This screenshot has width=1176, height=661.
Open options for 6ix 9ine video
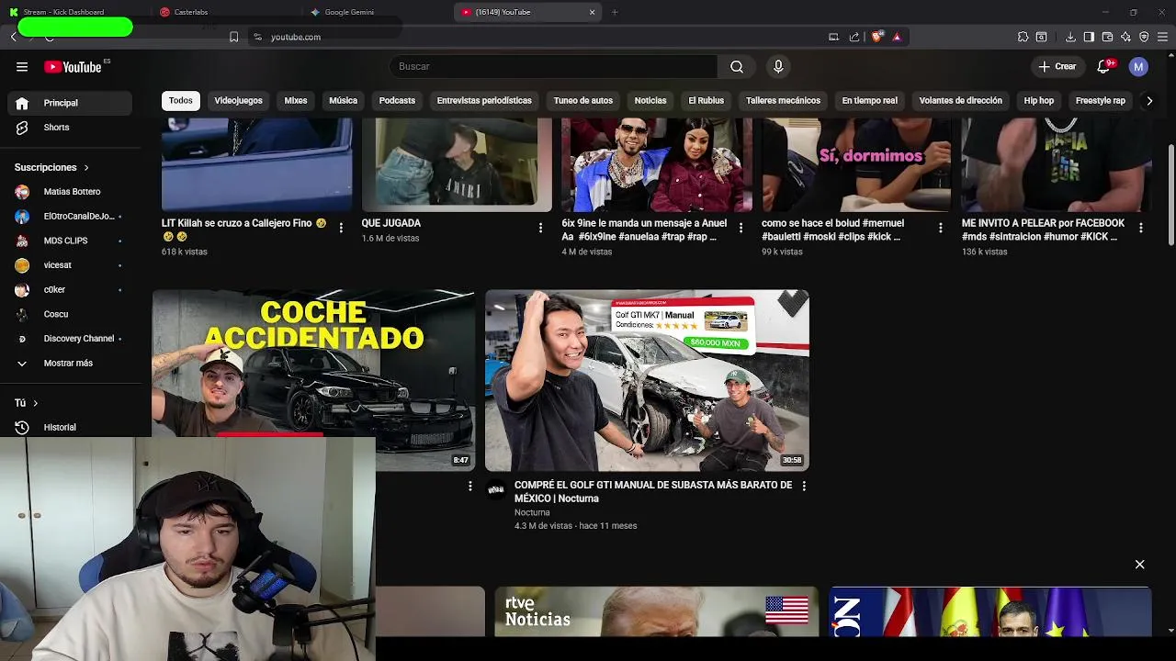click(741, 228)
